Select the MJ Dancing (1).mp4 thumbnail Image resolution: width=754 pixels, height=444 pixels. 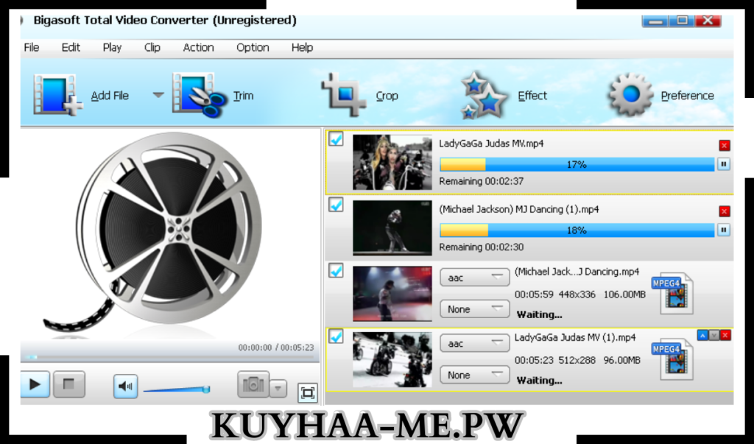[392, 228]
